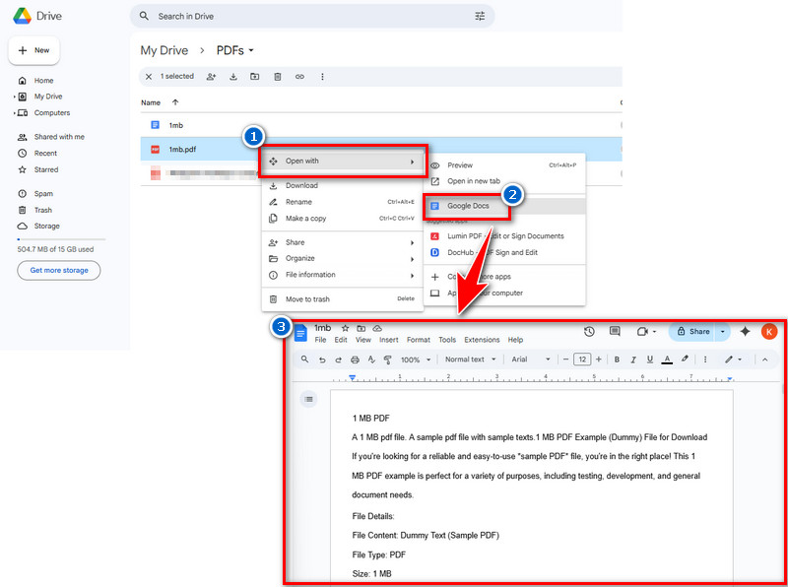Click the Google Drive logo
This screenshot has height=587, width=788.
23,16
